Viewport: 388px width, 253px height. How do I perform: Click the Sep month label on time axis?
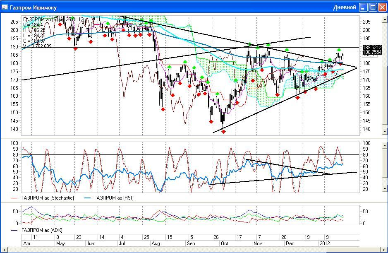point(191,243)
